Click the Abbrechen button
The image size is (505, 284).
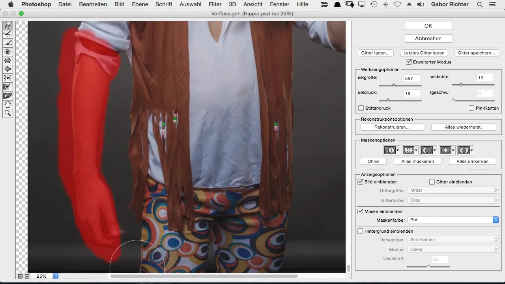click(428, 38)
